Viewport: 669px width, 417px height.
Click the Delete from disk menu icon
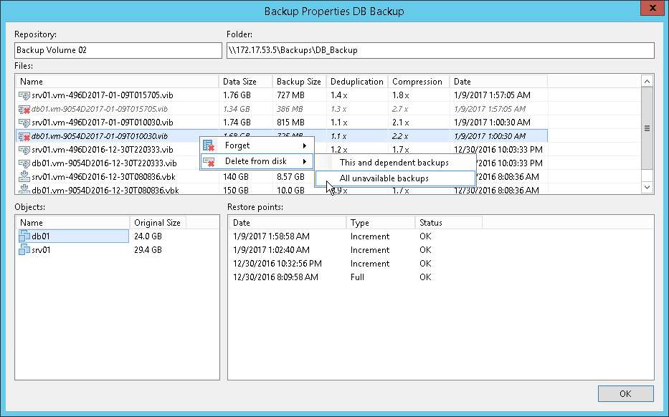click(208, 162)
